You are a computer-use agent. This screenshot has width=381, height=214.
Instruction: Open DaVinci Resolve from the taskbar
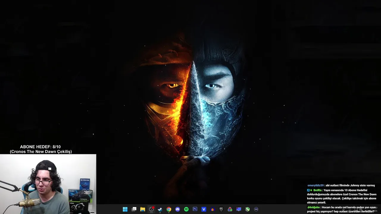[230, 209]
